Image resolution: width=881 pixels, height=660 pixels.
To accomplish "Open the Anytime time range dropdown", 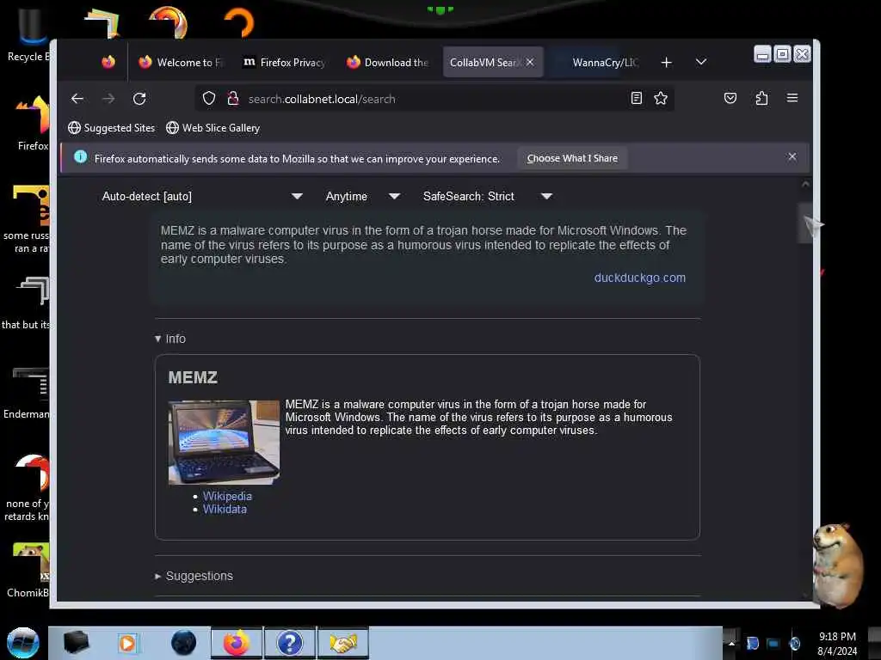I will [363, 197].
